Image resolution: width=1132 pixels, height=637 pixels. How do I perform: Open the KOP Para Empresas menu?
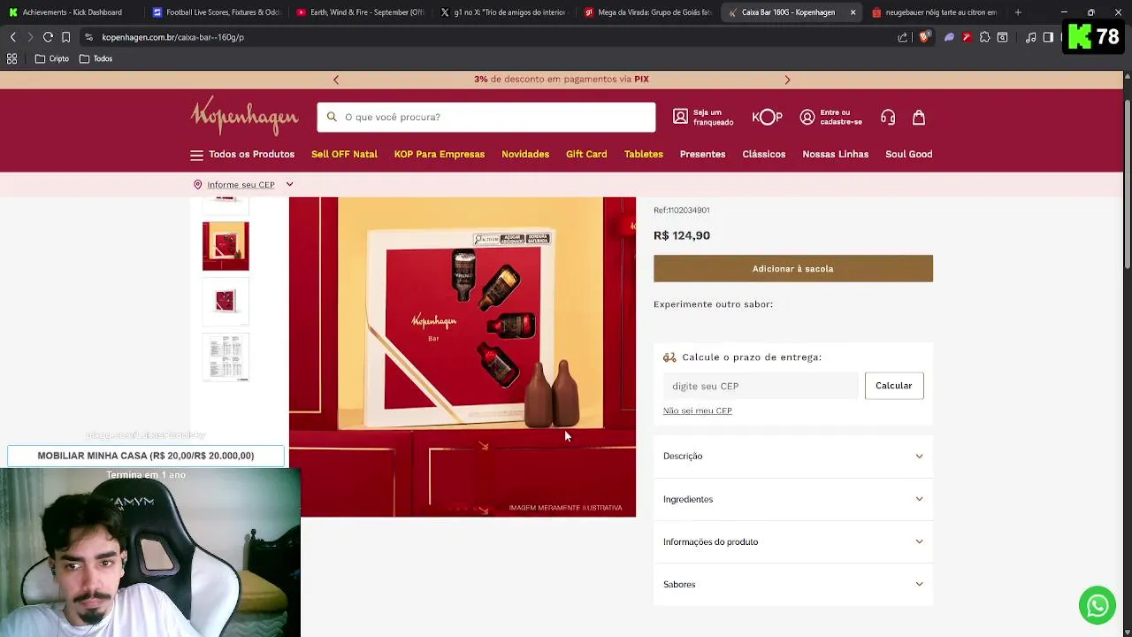440,154
